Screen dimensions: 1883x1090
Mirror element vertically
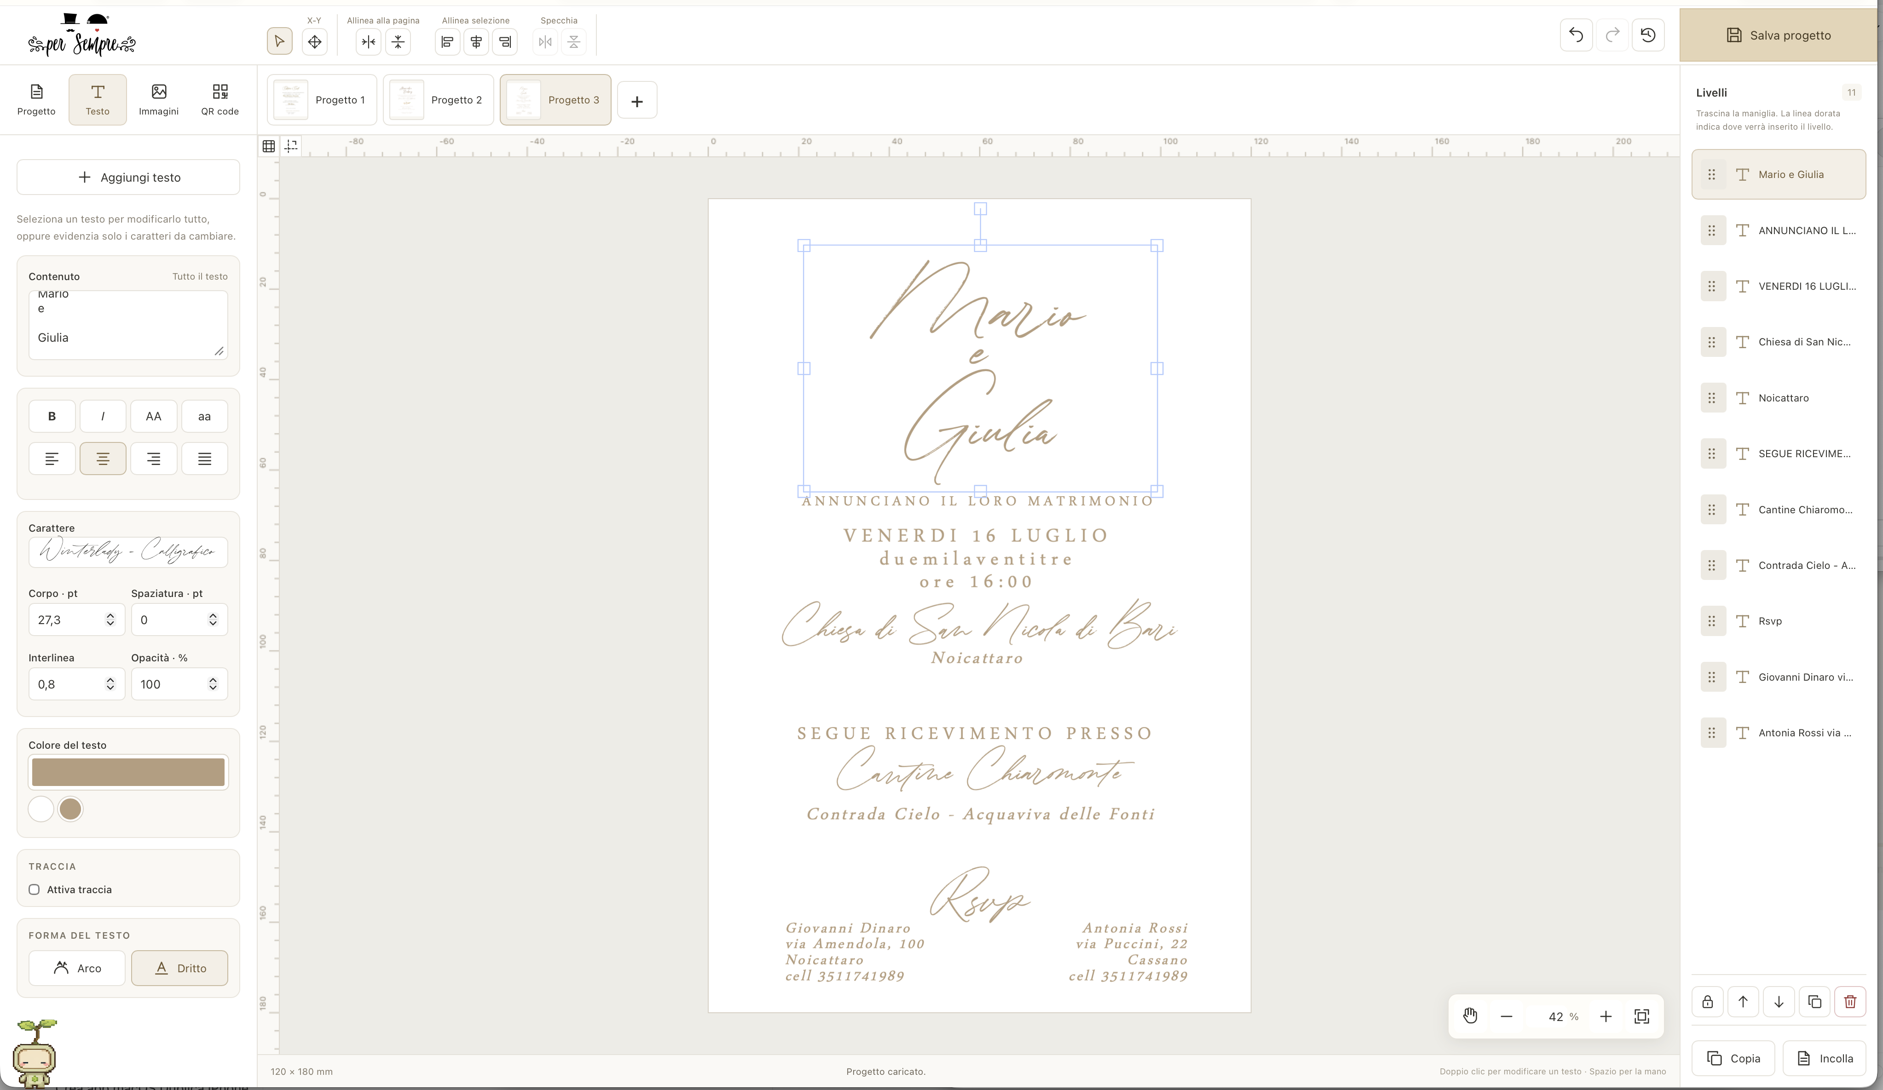click(x=574, y=41)
